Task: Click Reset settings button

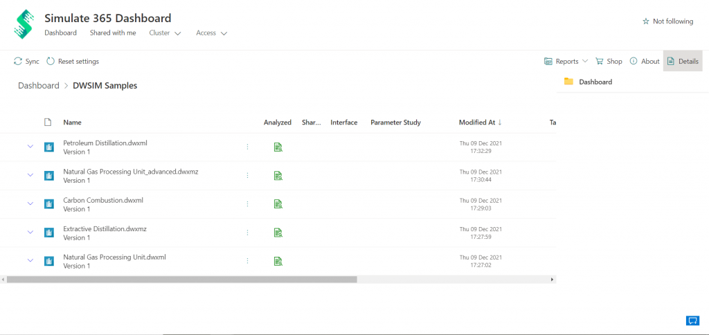Action: (x=73, y=62)
